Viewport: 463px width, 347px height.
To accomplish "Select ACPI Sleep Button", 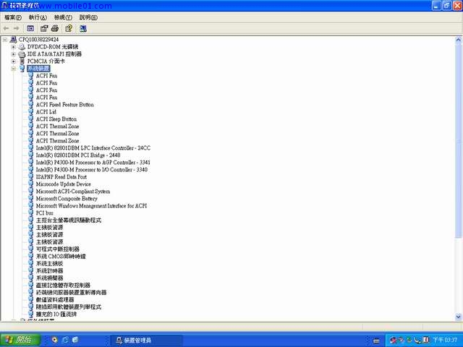I will point(56,119).
